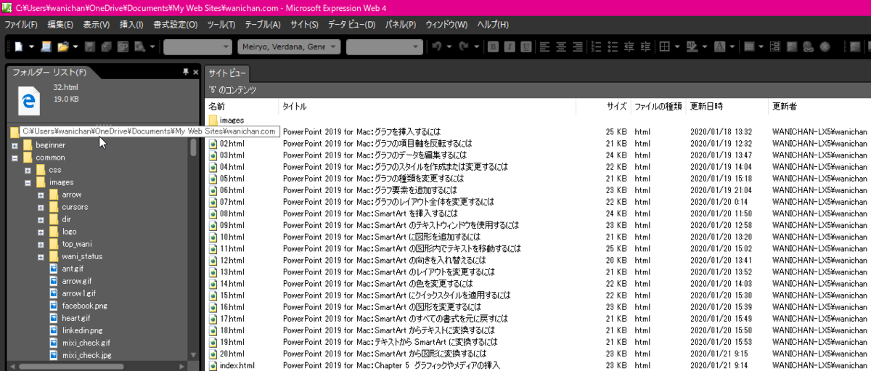
Task: Click the Font Color icon
Action: 719,46
